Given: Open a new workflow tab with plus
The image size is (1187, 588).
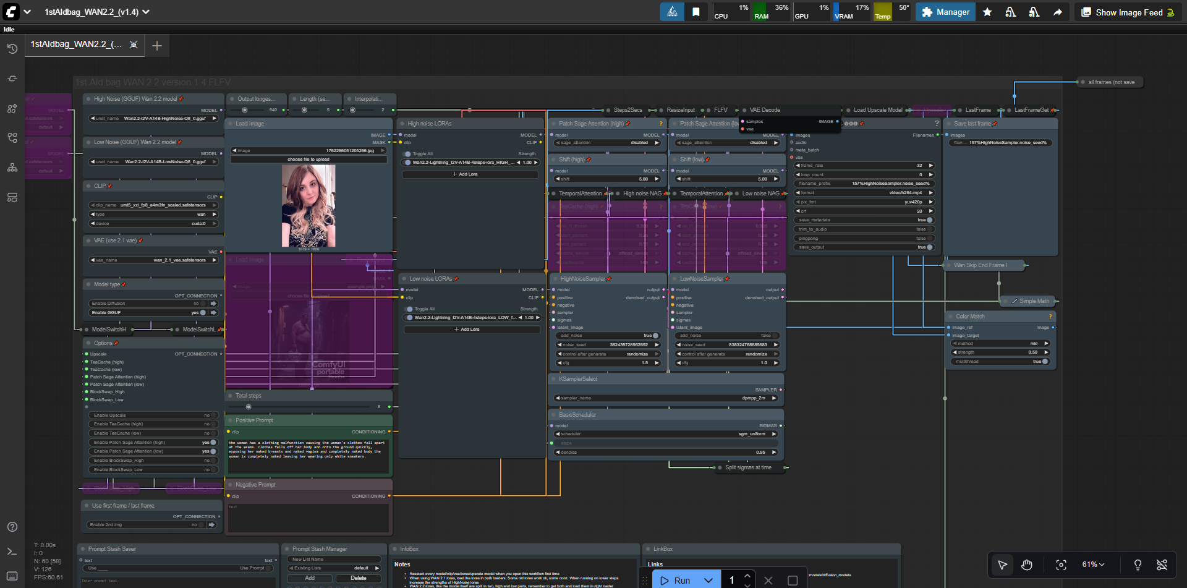Looking at the screenshot, I should (x=157, y=45).
